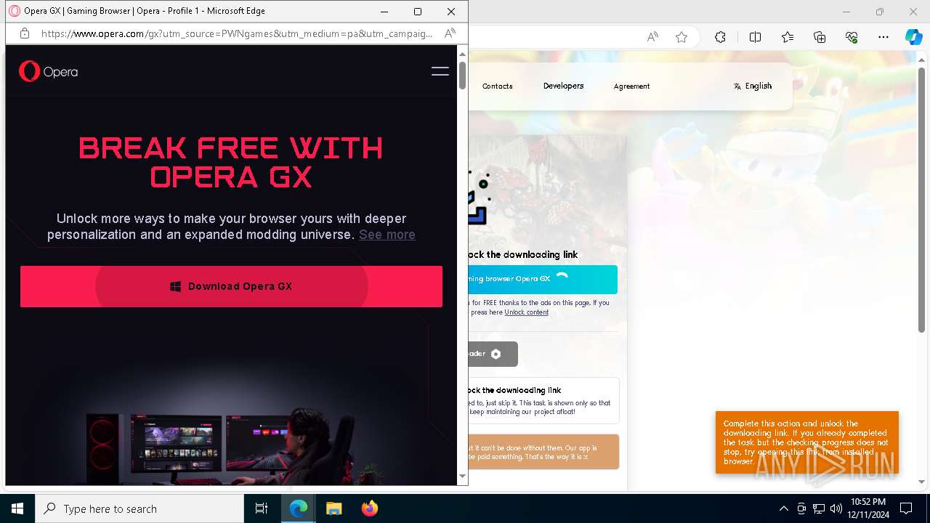Open English language selector
Screen dimensions: 930x523
coord(753,86)
